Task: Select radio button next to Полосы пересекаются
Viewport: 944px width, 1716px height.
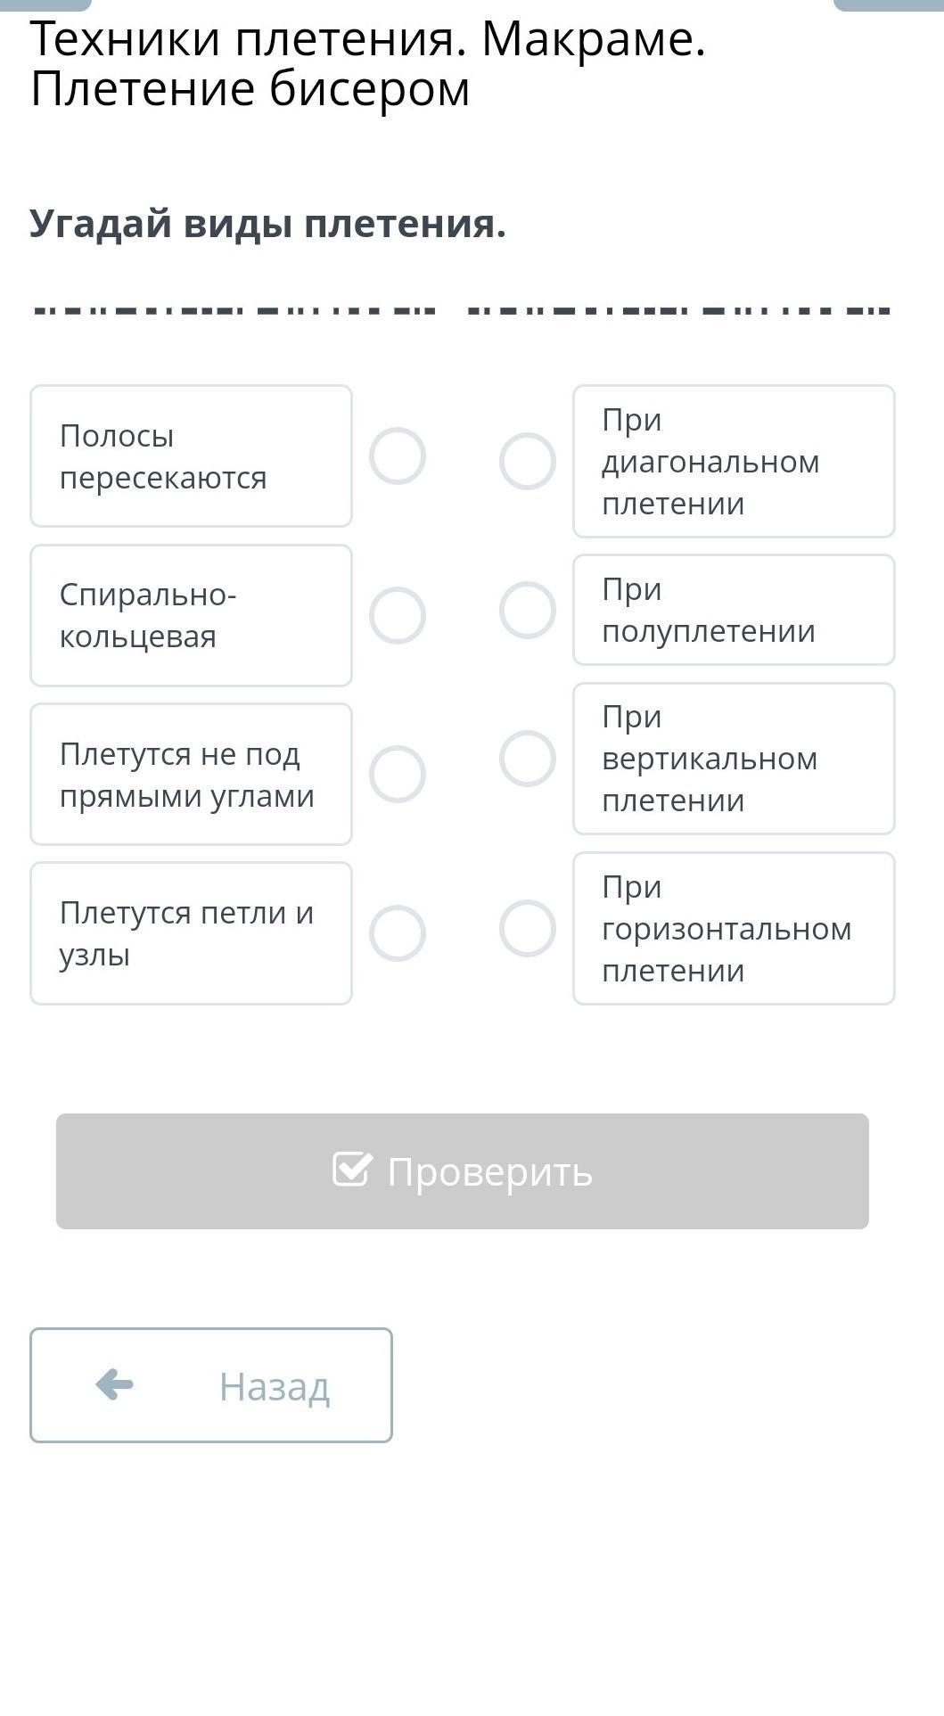Action: coord(398,456)
